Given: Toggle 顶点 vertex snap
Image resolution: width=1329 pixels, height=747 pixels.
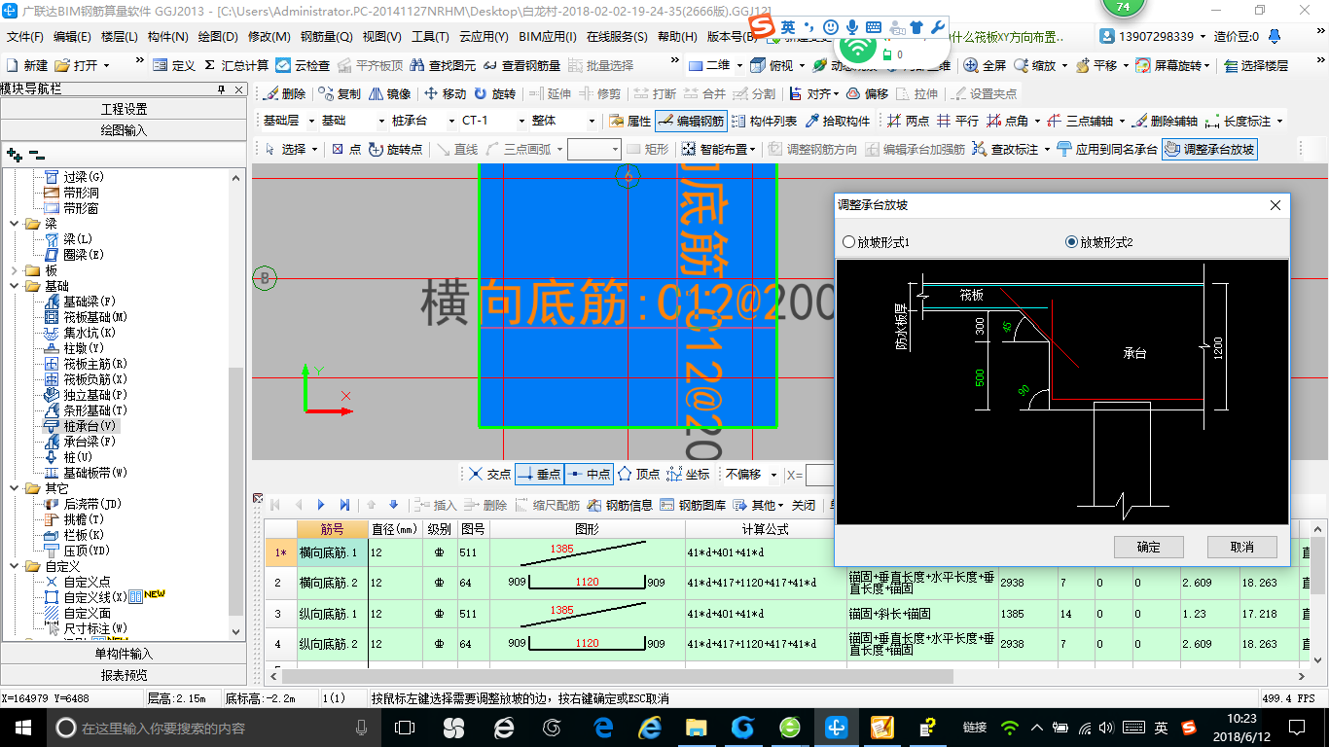Looking at the screenshot, I should 637,475.
